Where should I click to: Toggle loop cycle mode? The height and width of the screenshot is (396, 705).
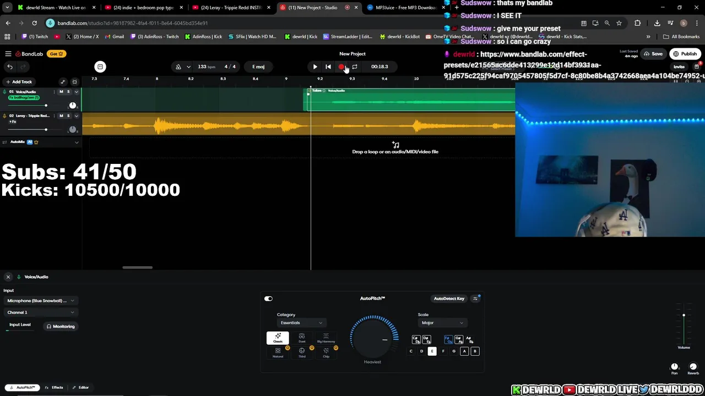coord(355,67)
